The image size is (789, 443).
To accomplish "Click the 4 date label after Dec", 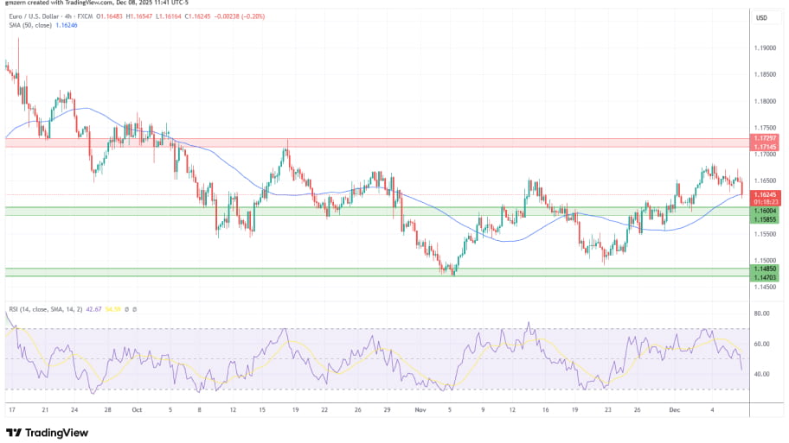I will coord(712,410).
